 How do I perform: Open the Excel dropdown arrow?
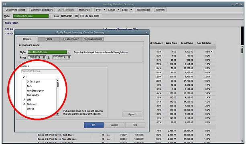131,10
